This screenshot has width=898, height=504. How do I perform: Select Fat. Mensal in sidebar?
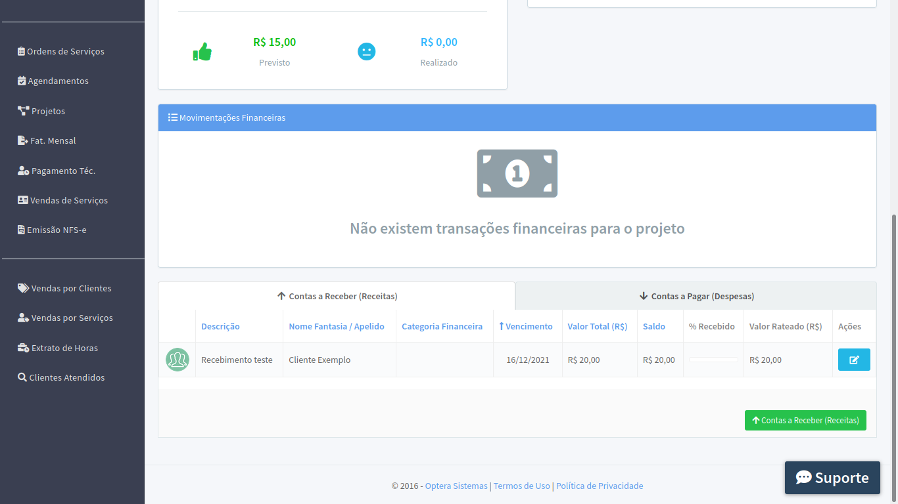(x=53, y=140)
